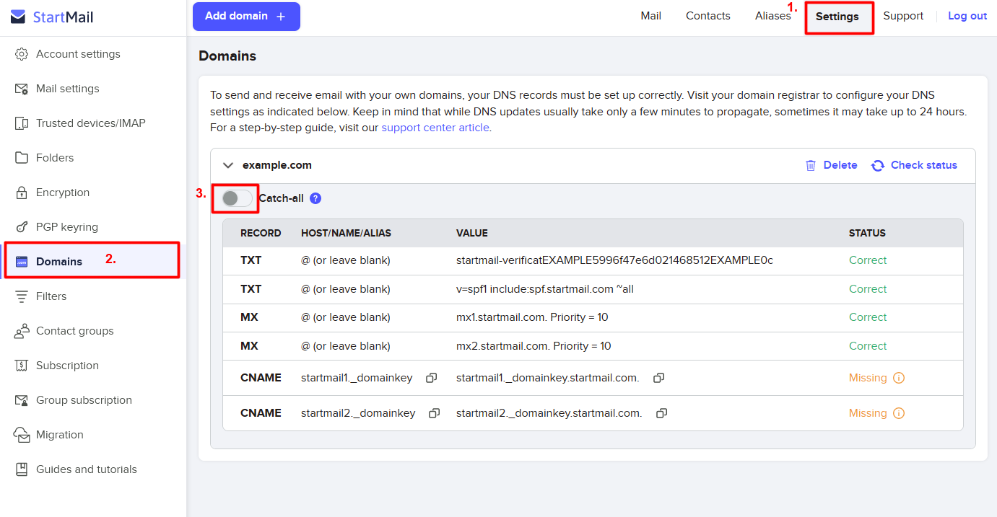Click the trash can icon beside Delete
This screenshot has height=517, width=997.
[811, 165]
